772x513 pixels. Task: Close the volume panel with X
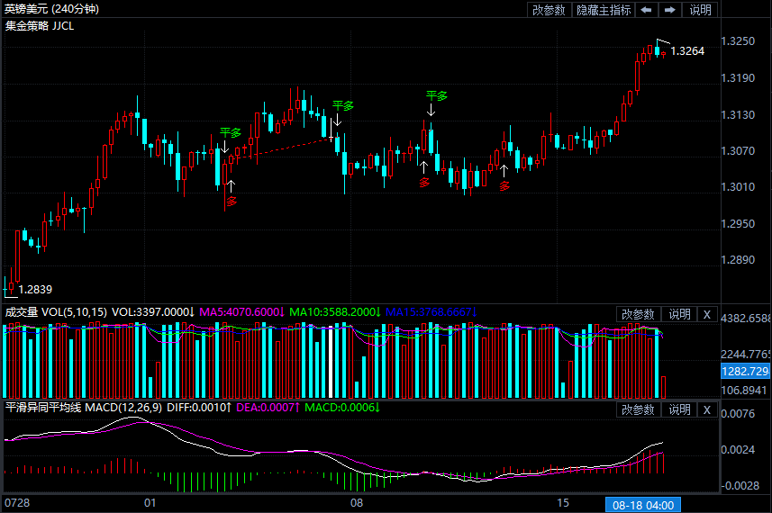707,314
